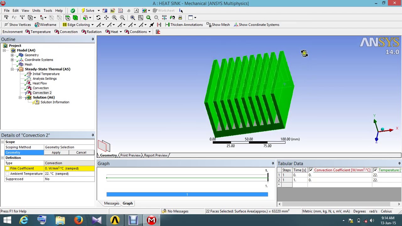Set the isometric view with ISO icon

click(x=164, y=18)
